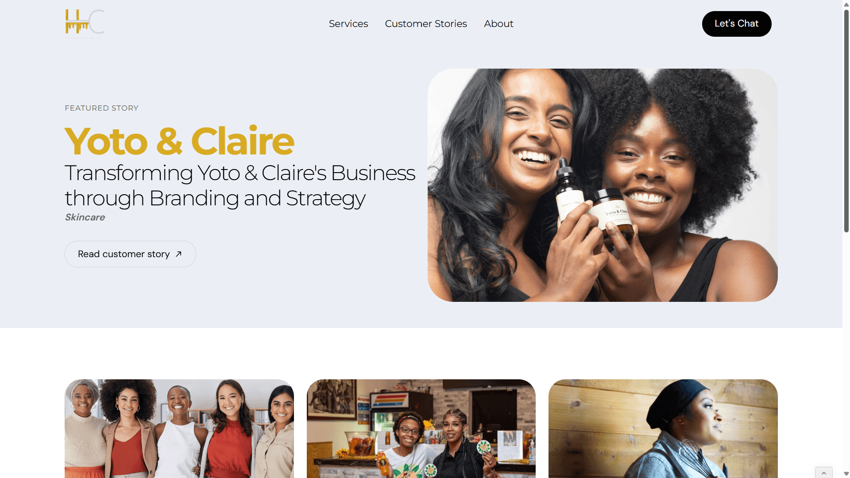The image size is (850, 478).
Task: Open the chef with whisk story thumbnail
Action: click(663, 428)
